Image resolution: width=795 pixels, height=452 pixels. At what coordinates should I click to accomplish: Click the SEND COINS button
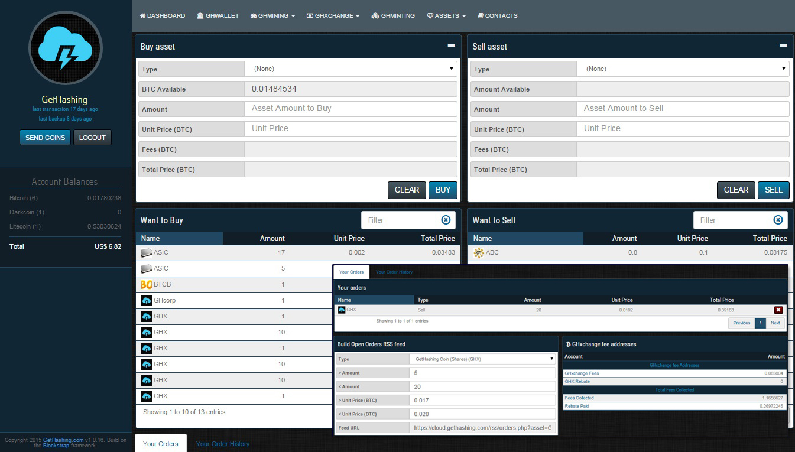click(x=45, y=138)
